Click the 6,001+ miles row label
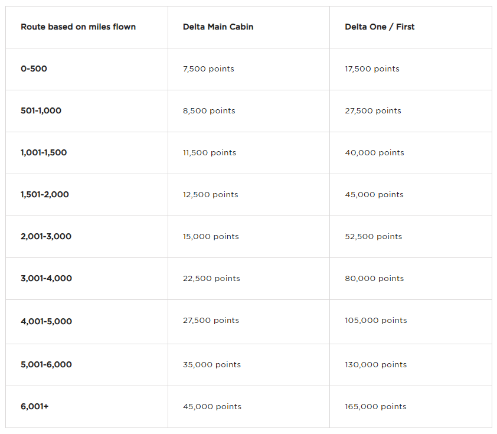 34,406
